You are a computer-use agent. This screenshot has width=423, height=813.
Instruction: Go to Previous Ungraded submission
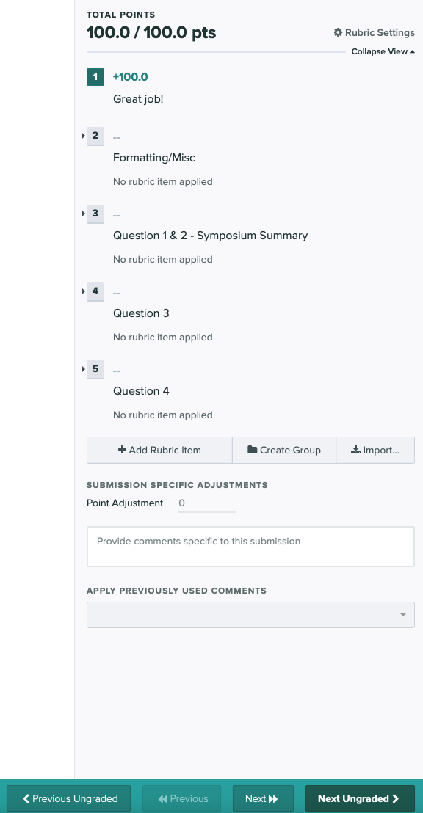[x=68, y=798]
